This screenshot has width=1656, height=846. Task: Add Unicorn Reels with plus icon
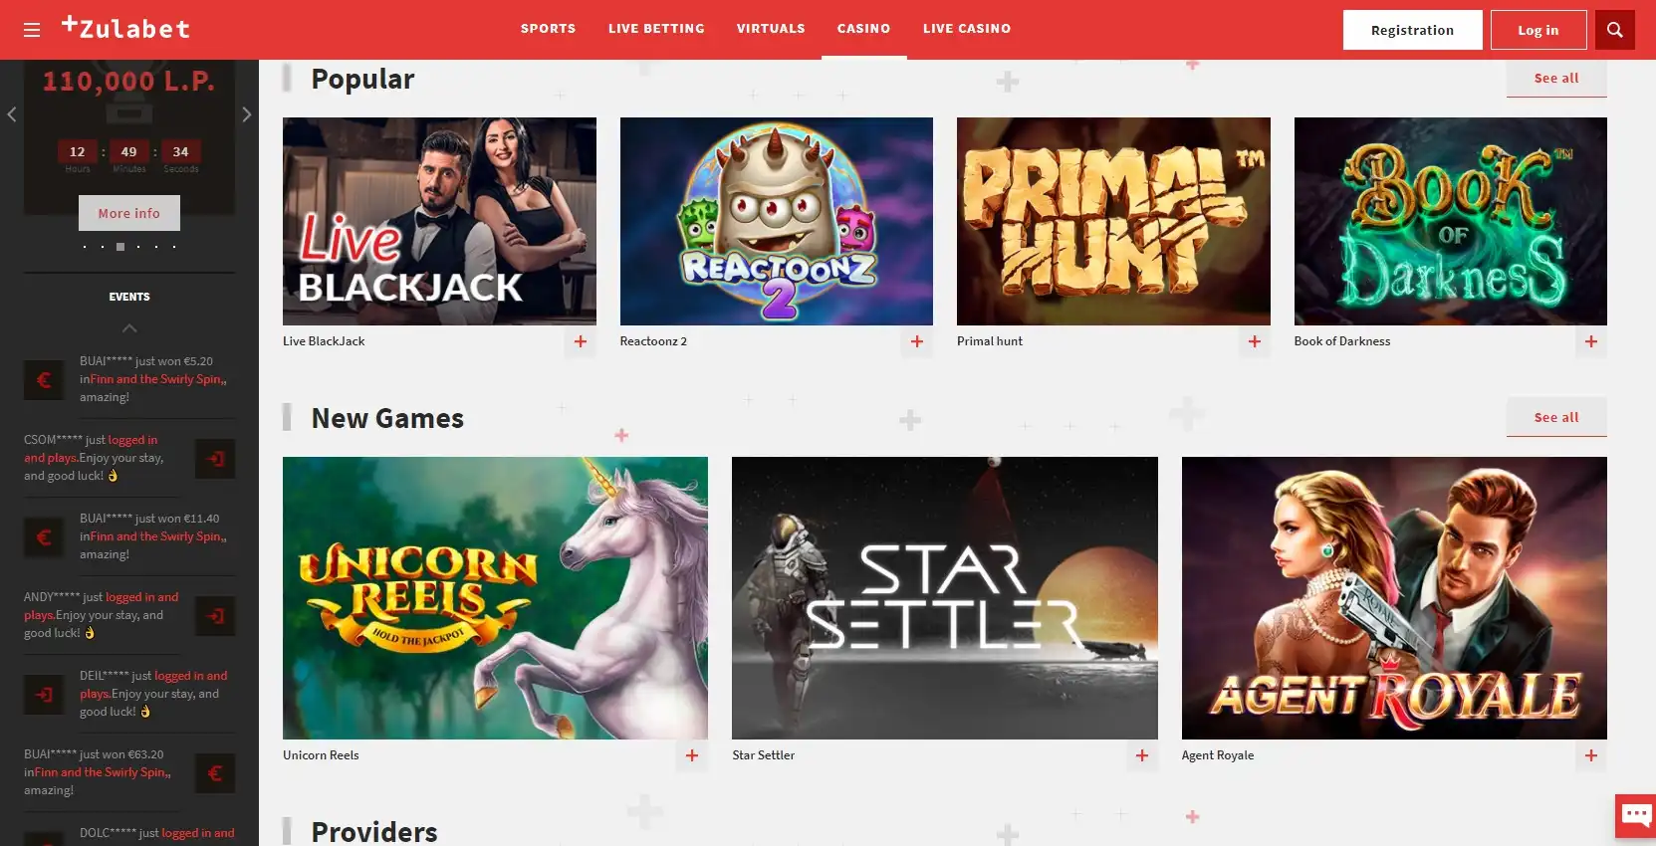692,755
